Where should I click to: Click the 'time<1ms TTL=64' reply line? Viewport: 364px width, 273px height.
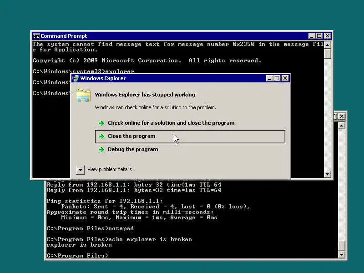pyautogui.click(x=134, y=185)
